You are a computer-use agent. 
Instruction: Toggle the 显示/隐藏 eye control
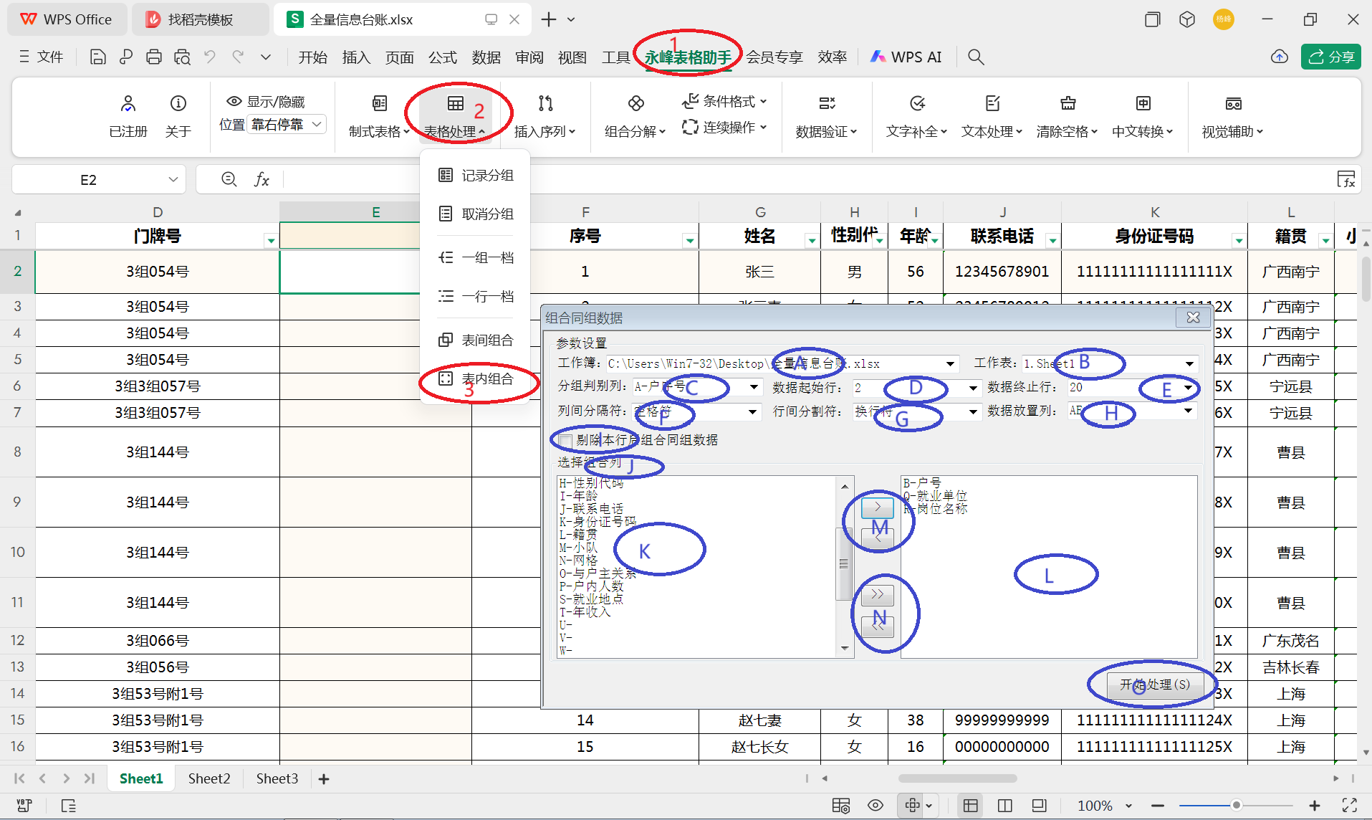tap(234, 101)
